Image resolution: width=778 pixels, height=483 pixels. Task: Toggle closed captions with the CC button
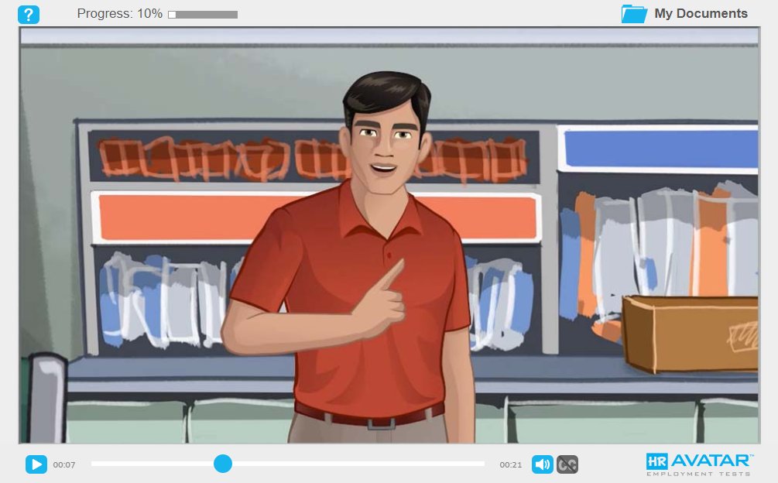pos(567,464)
